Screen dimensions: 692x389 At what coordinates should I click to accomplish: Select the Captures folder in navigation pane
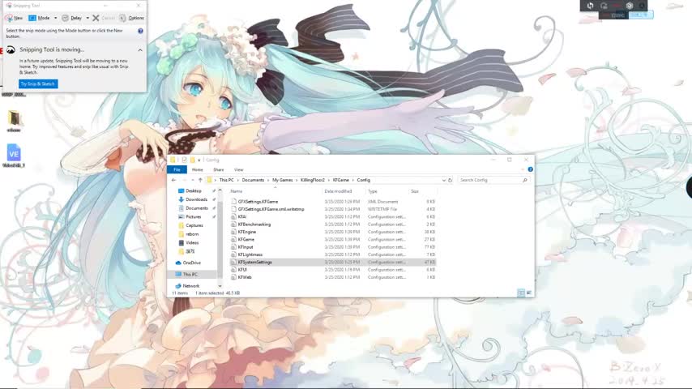194,225
